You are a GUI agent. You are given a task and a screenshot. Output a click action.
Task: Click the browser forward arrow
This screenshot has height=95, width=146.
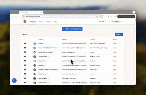[16, 16]
